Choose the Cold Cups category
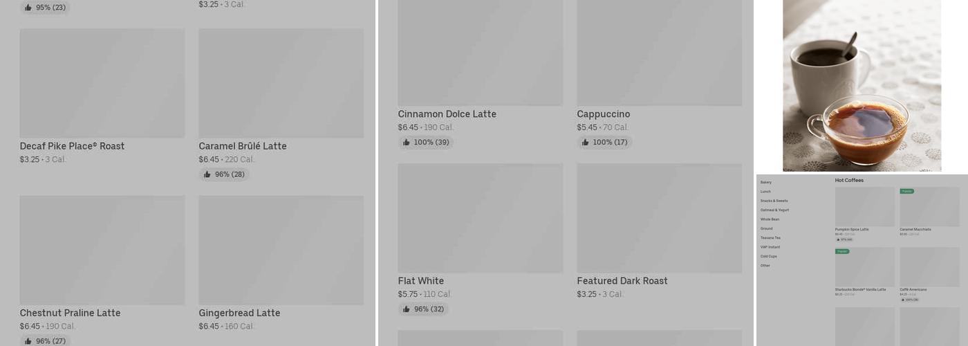Image resolution: width=968 pixels, height=346 pixels. point(768,256)
